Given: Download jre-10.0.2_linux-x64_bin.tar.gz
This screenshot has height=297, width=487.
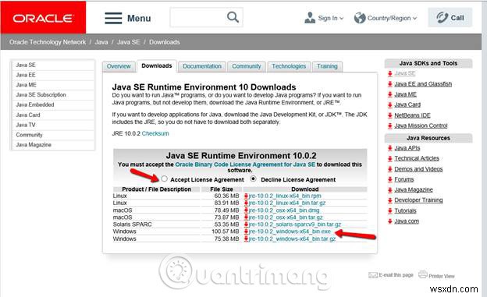Looking at the screenshot, I should (287, 203).
